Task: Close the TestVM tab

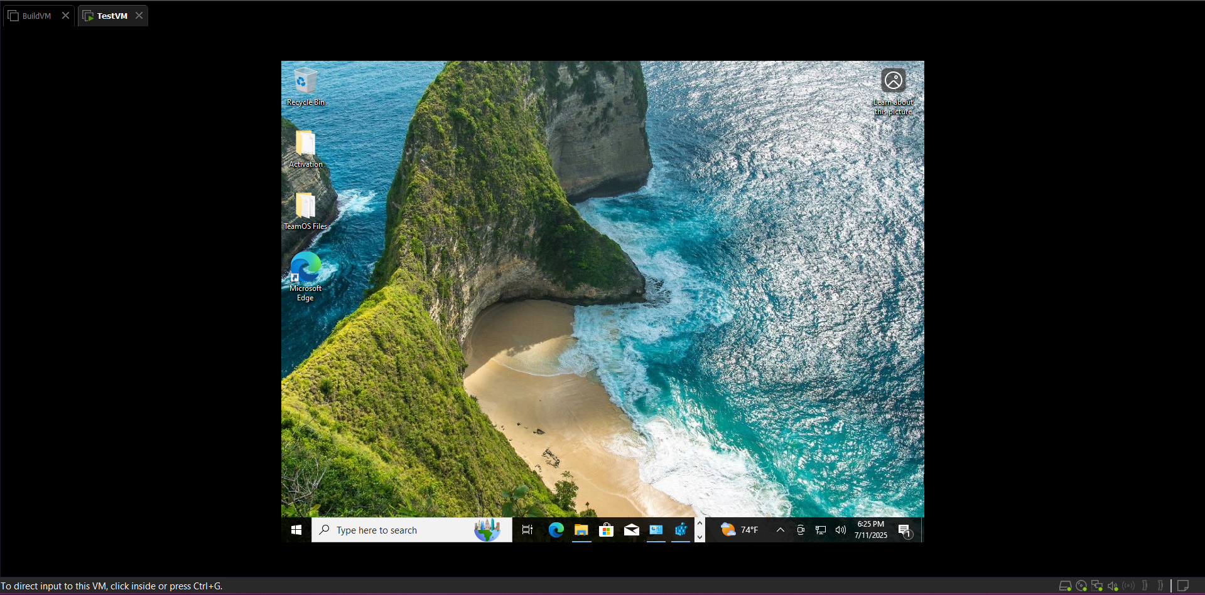Action: click(139, 16)
